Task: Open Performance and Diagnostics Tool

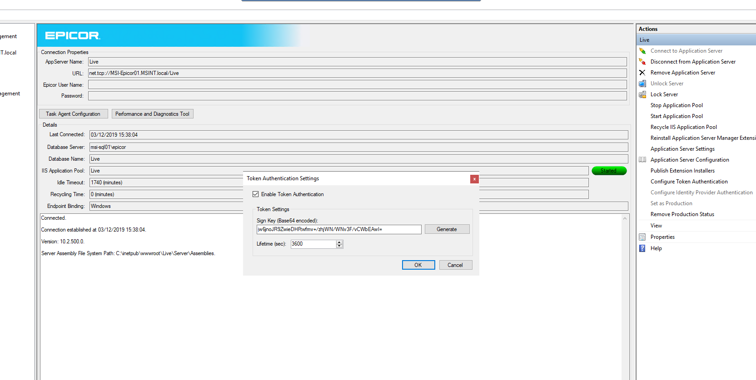Action: pyautogui.click(x=153, y=114)
